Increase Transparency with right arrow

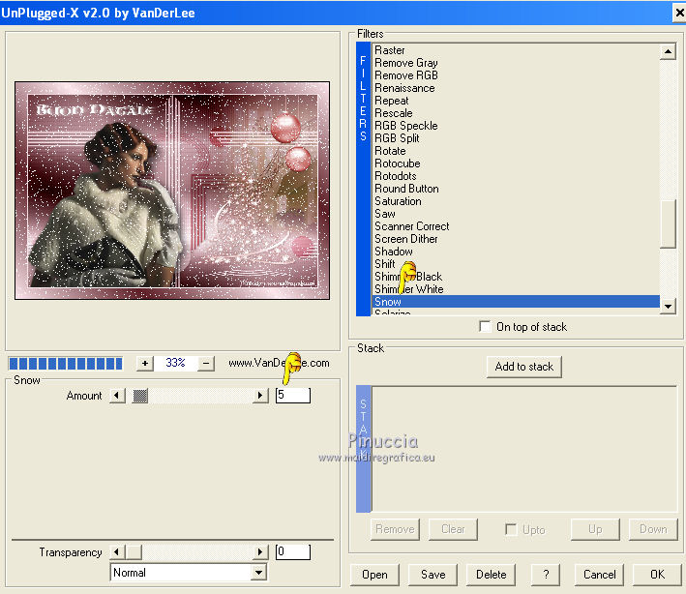tap(260, 552)
